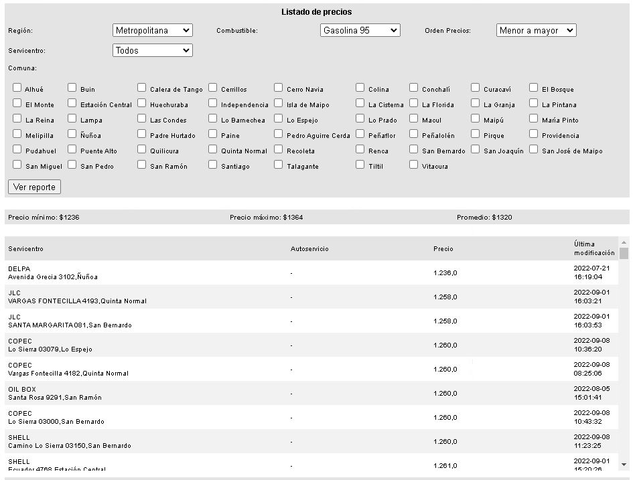Click the scroll up arrow of results table

pyautogui.click(x=624, y=242)
